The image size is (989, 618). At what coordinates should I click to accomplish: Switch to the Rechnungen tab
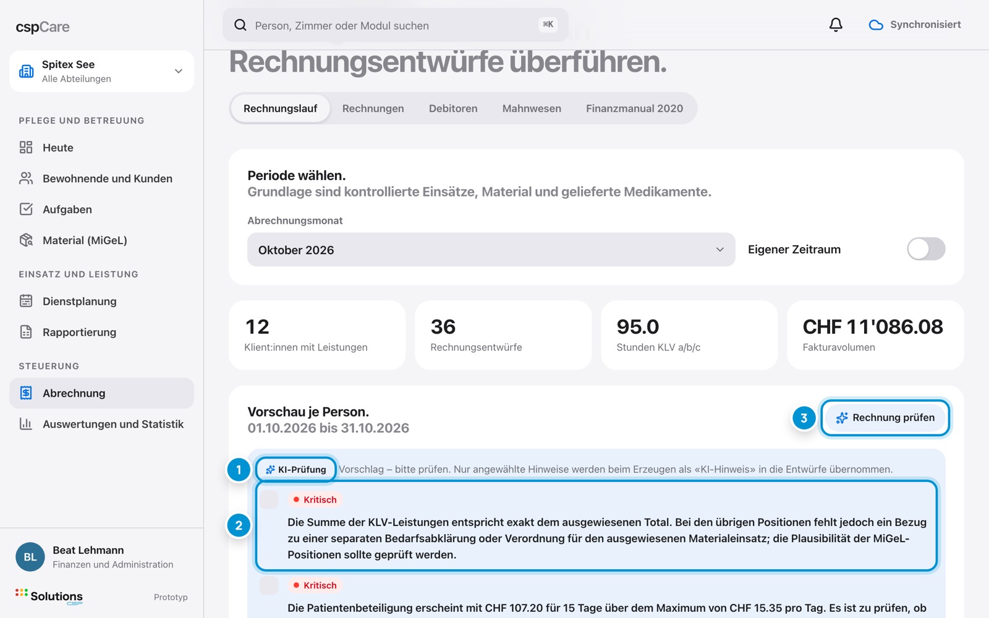point(373,108)
